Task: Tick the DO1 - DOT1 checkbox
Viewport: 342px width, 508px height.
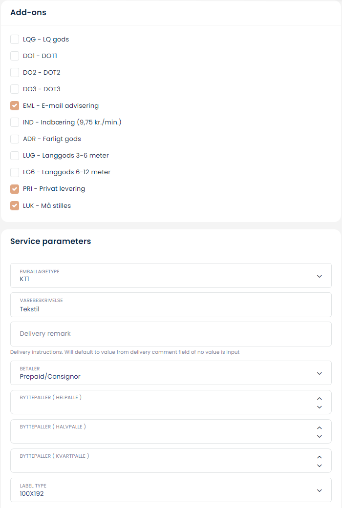Action: [x=15, y=56]
